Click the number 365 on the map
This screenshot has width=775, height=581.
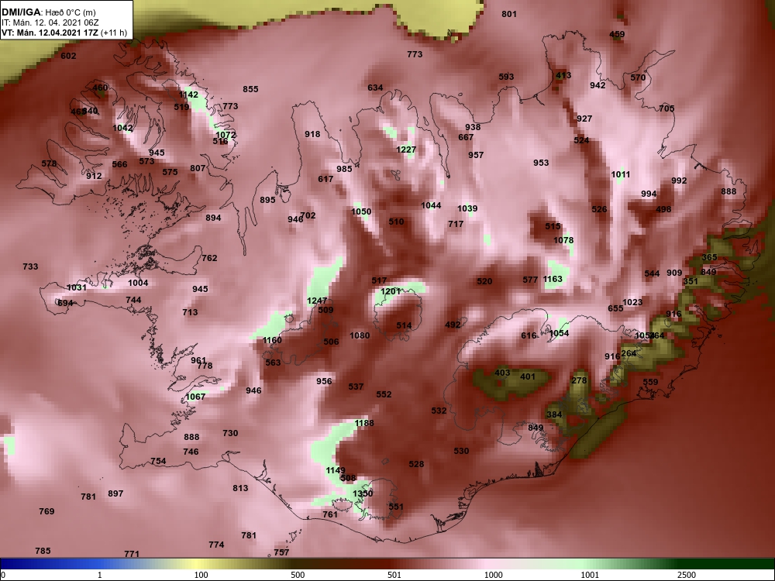(709, 257)
